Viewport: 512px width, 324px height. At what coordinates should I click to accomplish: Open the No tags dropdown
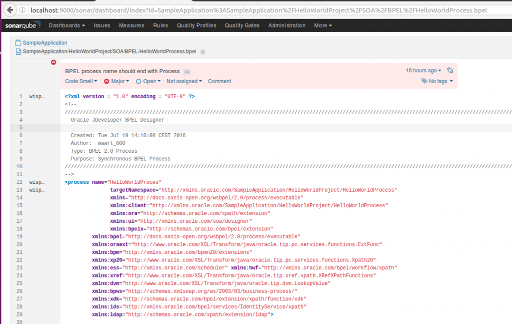point(437,81)
